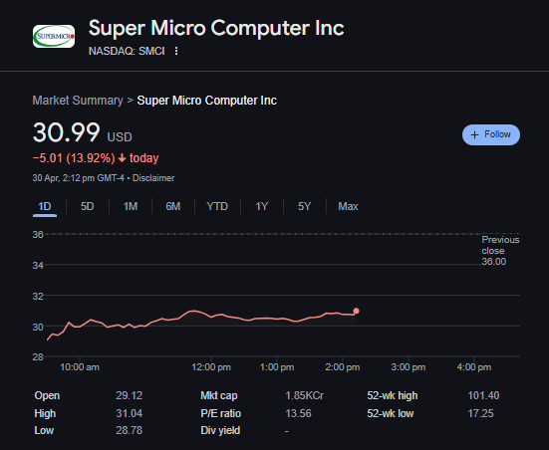Show the 6M chart range
Image resolution: width=549 pixels, height=450 pixels.
tap(173, 206)
